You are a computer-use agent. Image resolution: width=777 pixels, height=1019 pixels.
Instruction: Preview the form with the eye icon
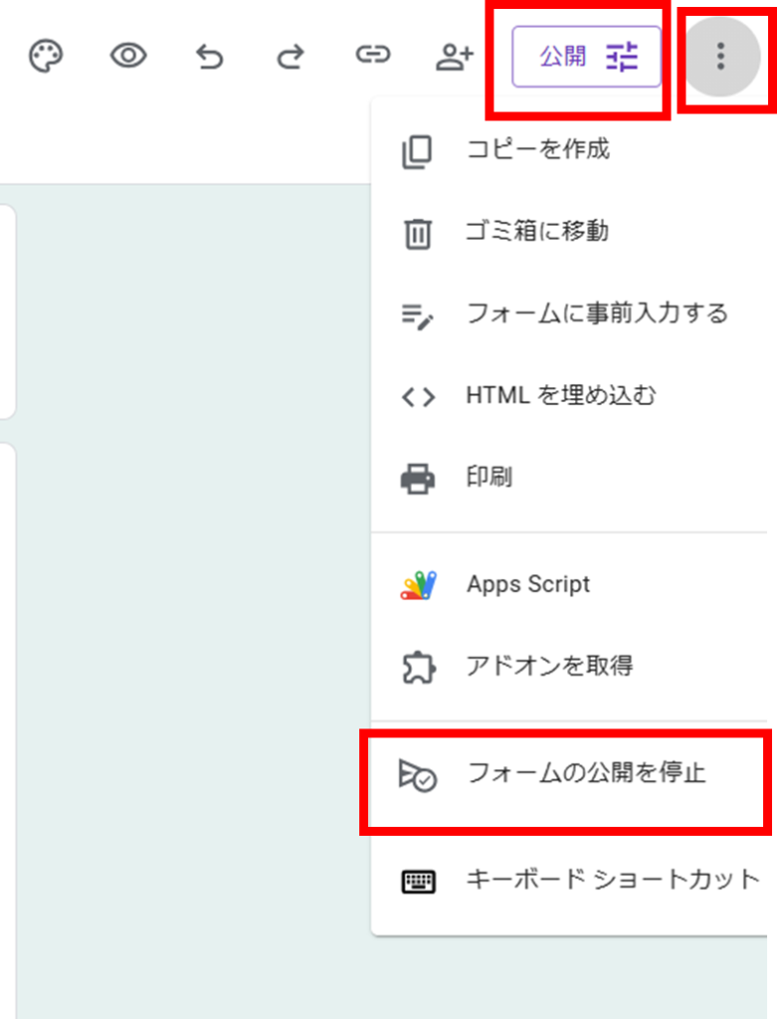click(x=128, y=57)
